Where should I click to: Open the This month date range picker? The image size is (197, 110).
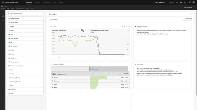point(187,19)
